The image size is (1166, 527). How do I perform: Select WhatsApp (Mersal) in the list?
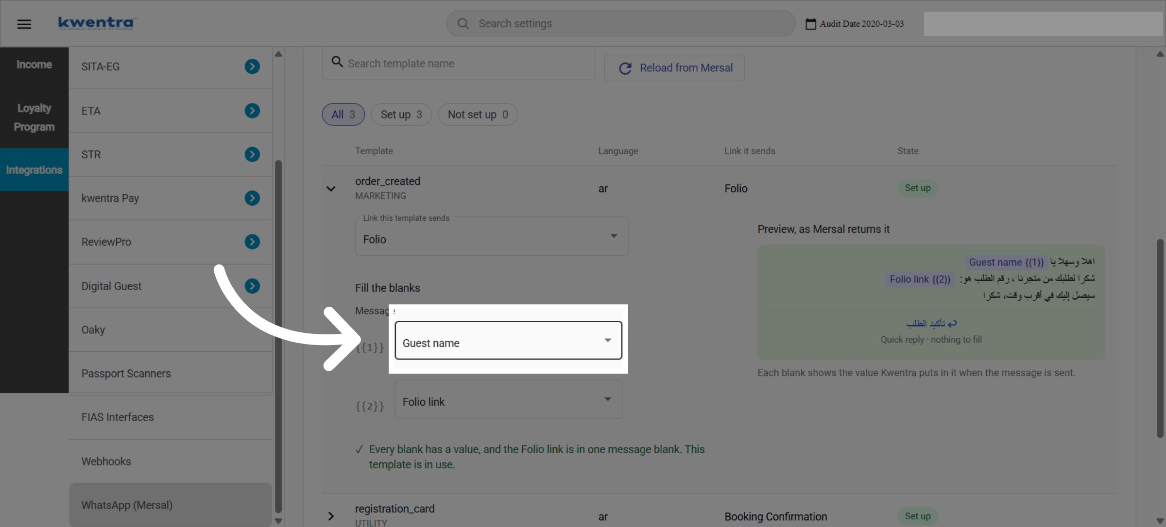tap(171, 505)
